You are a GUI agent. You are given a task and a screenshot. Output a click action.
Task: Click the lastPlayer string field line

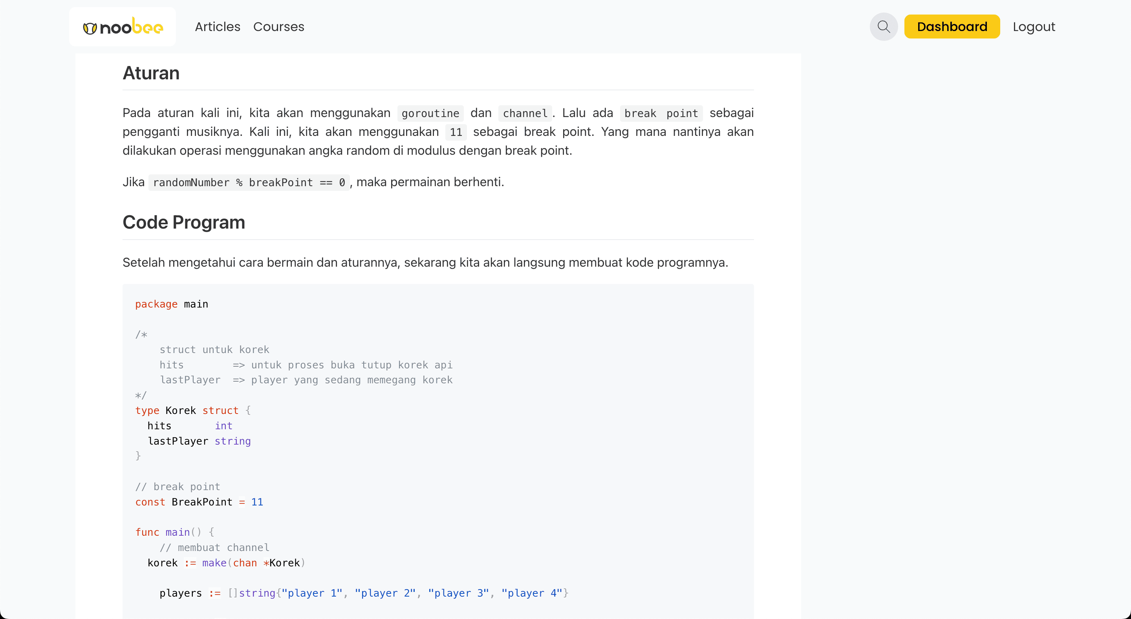point(199,441)
